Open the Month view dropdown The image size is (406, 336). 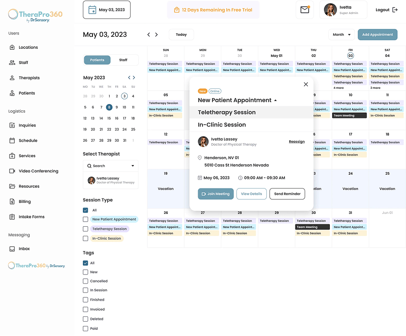coord(342,34)
